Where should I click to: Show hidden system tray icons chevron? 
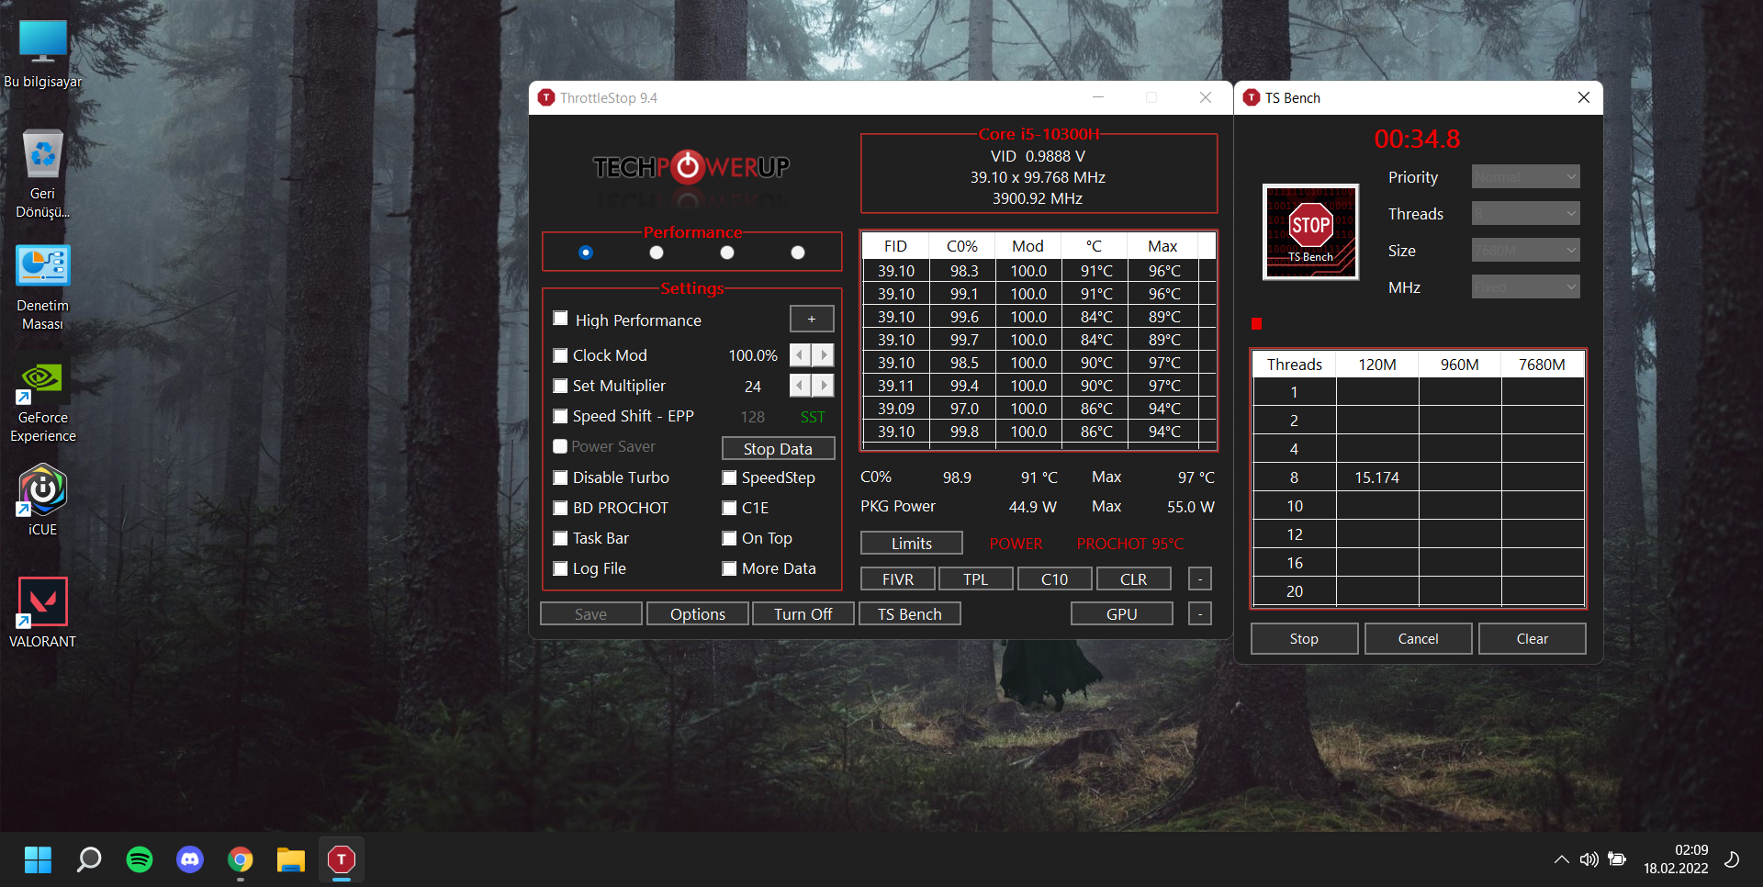(x=1561, y=859)
